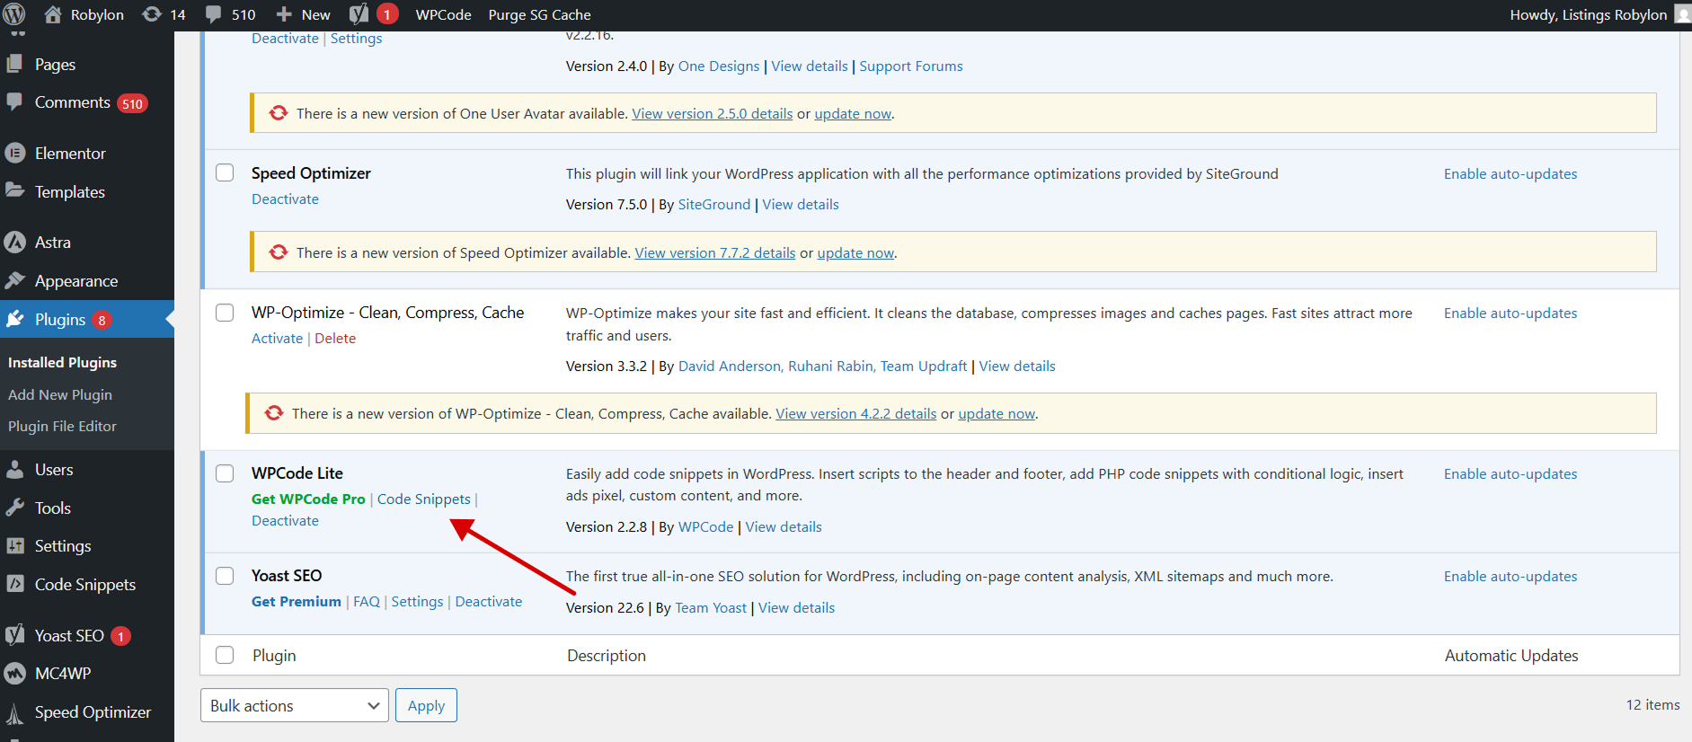Open the SiteGround author link
1692x742 pixels.
(714, 204)
